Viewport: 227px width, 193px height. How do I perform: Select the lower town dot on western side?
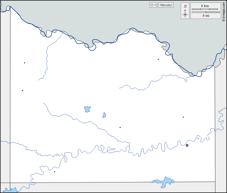click(x=23, y=90)
